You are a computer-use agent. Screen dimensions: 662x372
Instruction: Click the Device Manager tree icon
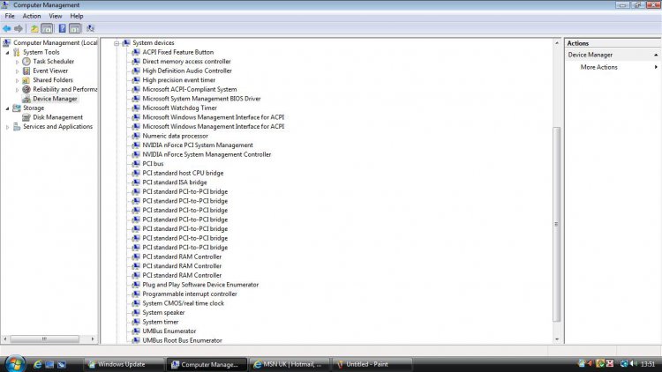click(x=26, y=99)
